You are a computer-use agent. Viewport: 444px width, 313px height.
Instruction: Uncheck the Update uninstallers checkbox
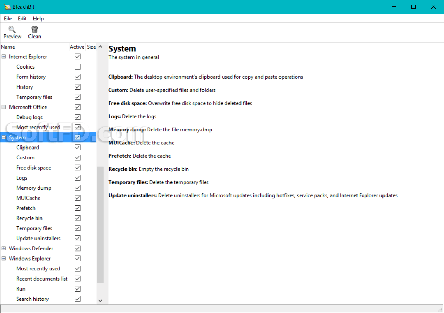tap(77, 238)
